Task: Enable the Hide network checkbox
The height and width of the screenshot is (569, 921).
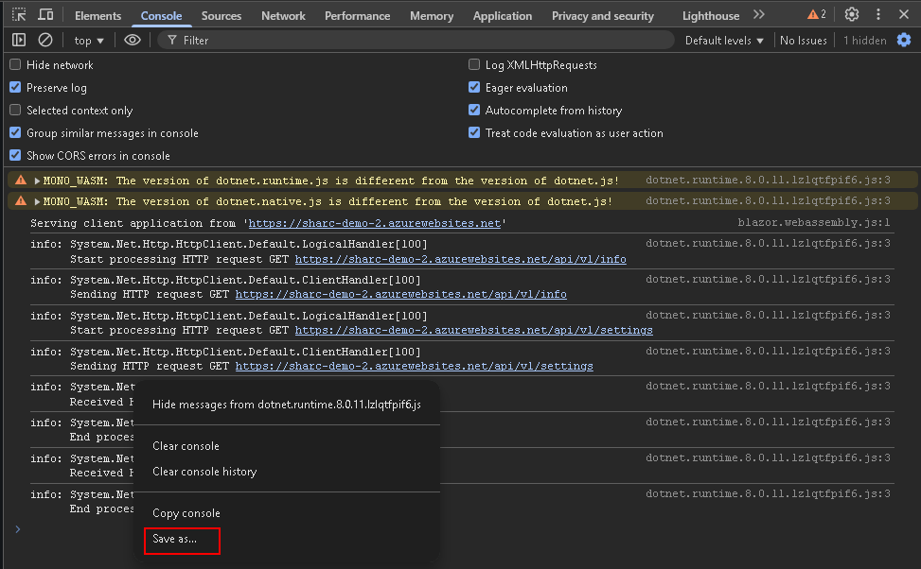Action: (15, 65)
